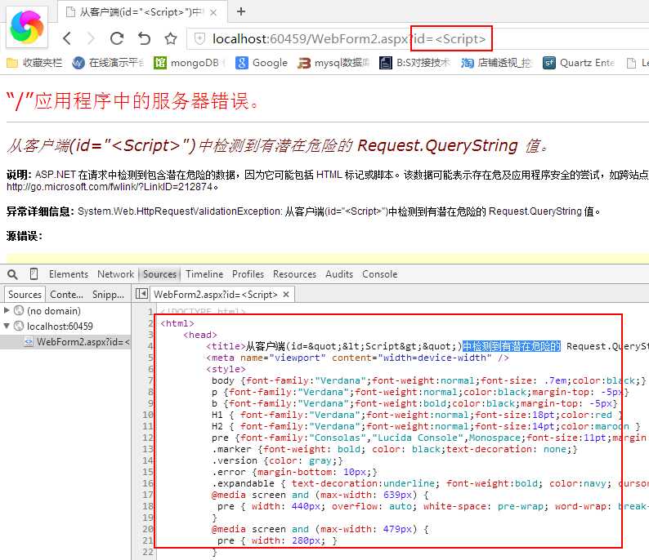Viewport: 649px width, 560px height.
Task: Click the highlighted 中检测到有潜在危险的 text
Action: [x=511, y=346]
